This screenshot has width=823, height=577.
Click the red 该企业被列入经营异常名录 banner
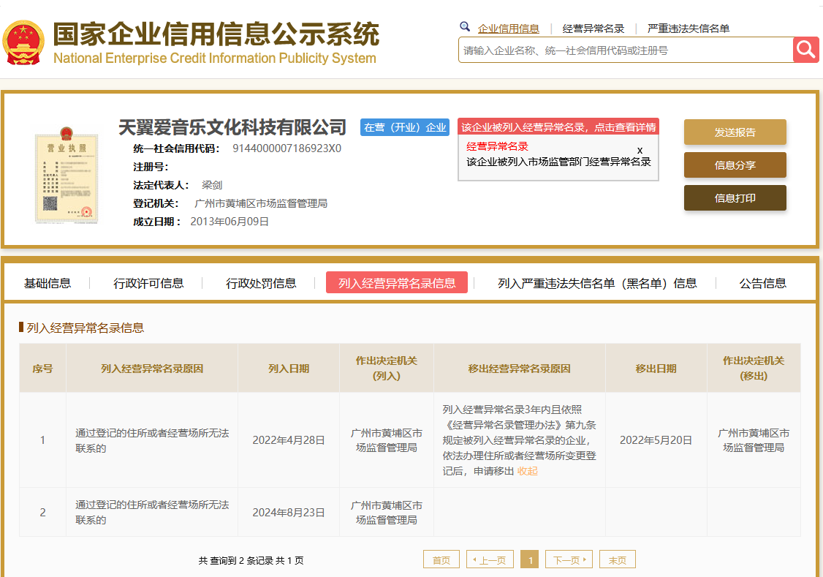tap(558, 127)
